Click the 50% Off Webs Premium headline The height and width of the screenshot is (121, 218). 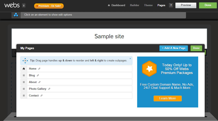coord(177,69)
